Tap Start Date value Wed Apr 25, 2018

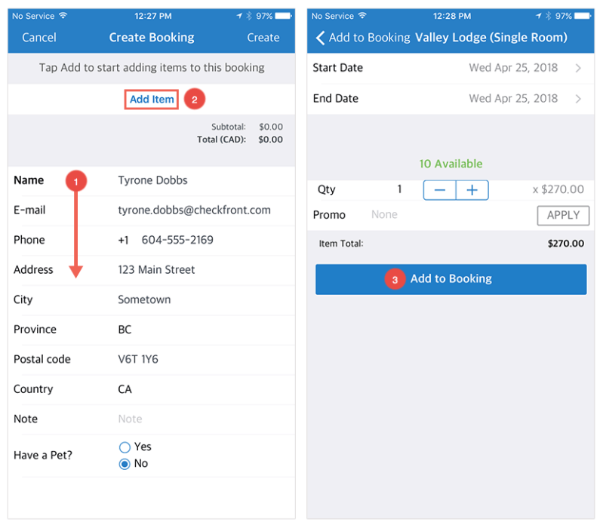click(x=513, y=68)
